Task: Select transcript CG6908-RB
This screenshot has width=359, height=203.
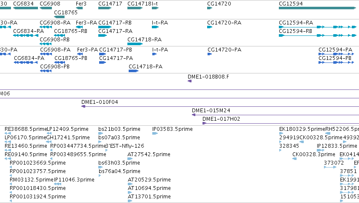Action: (55, 40)
